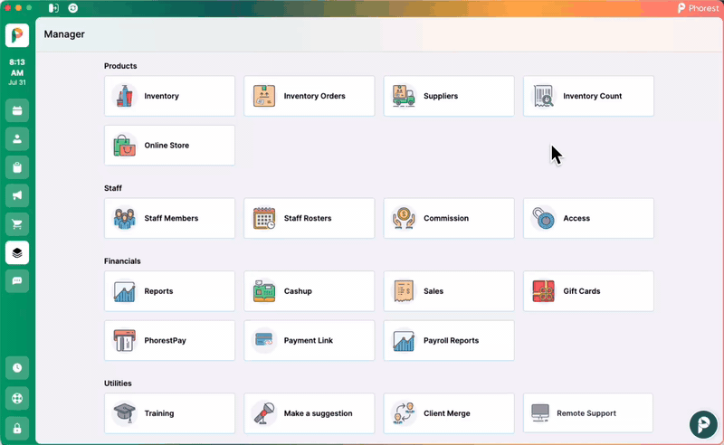Screen dimensions: 724x445
Task: Open the Inventory Count tile label
Action: pos(593,96)
